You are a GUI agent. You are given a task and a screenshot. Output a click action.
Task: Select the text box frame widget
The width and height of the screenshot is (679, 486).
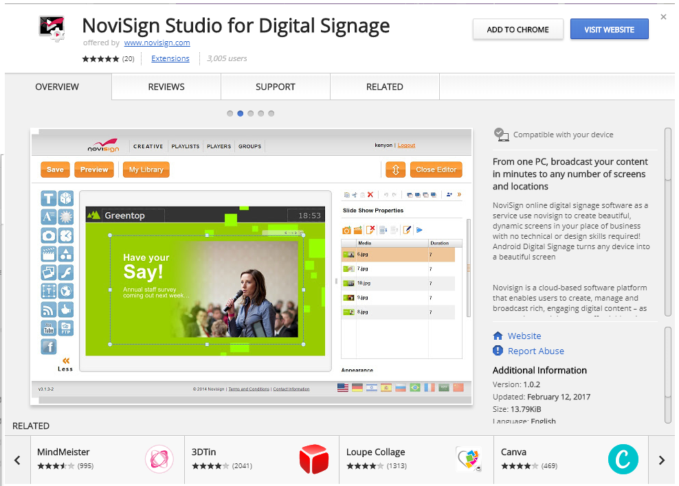click(49, 291)
